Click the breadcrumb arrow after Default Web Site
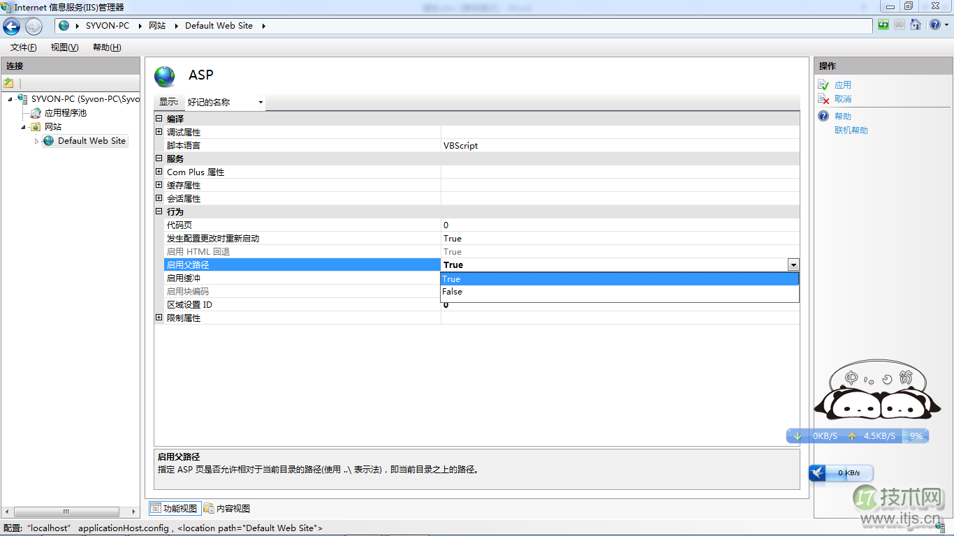This screenshot has height=536, width=954. tap(264, 26)
